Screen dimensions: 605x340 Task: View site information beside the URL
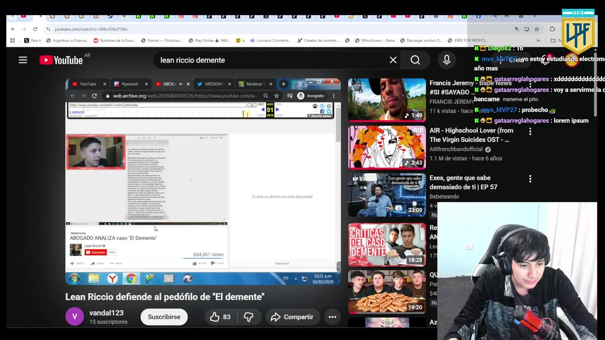click(x=48, y=29)
